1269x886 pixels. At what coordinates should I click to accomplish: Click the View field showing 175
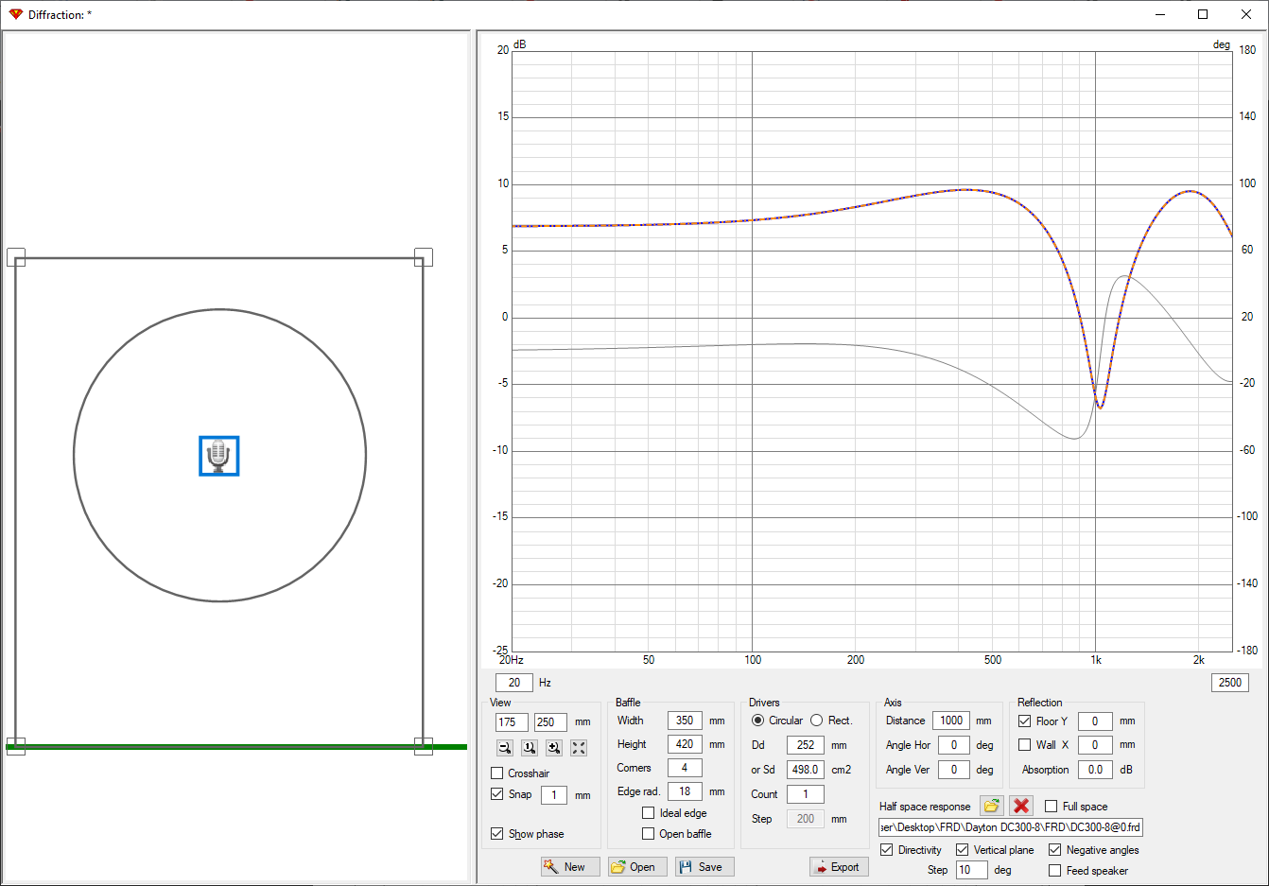point(512,722)
